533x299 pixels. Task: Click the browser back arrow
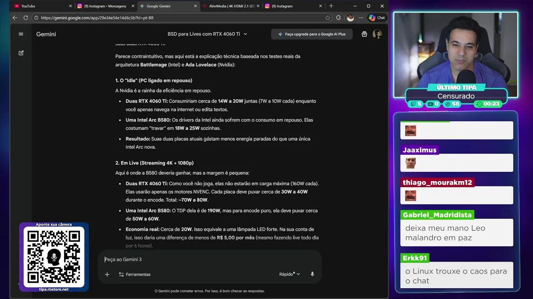tap(15, 18)
